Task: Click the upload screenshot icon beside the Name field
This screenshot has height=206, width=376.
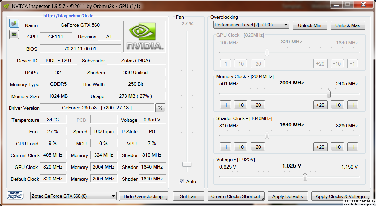Action: coord(14,23)
